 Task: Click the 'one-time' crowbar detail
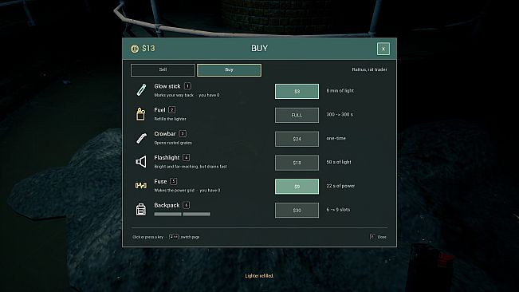point(336,138)
